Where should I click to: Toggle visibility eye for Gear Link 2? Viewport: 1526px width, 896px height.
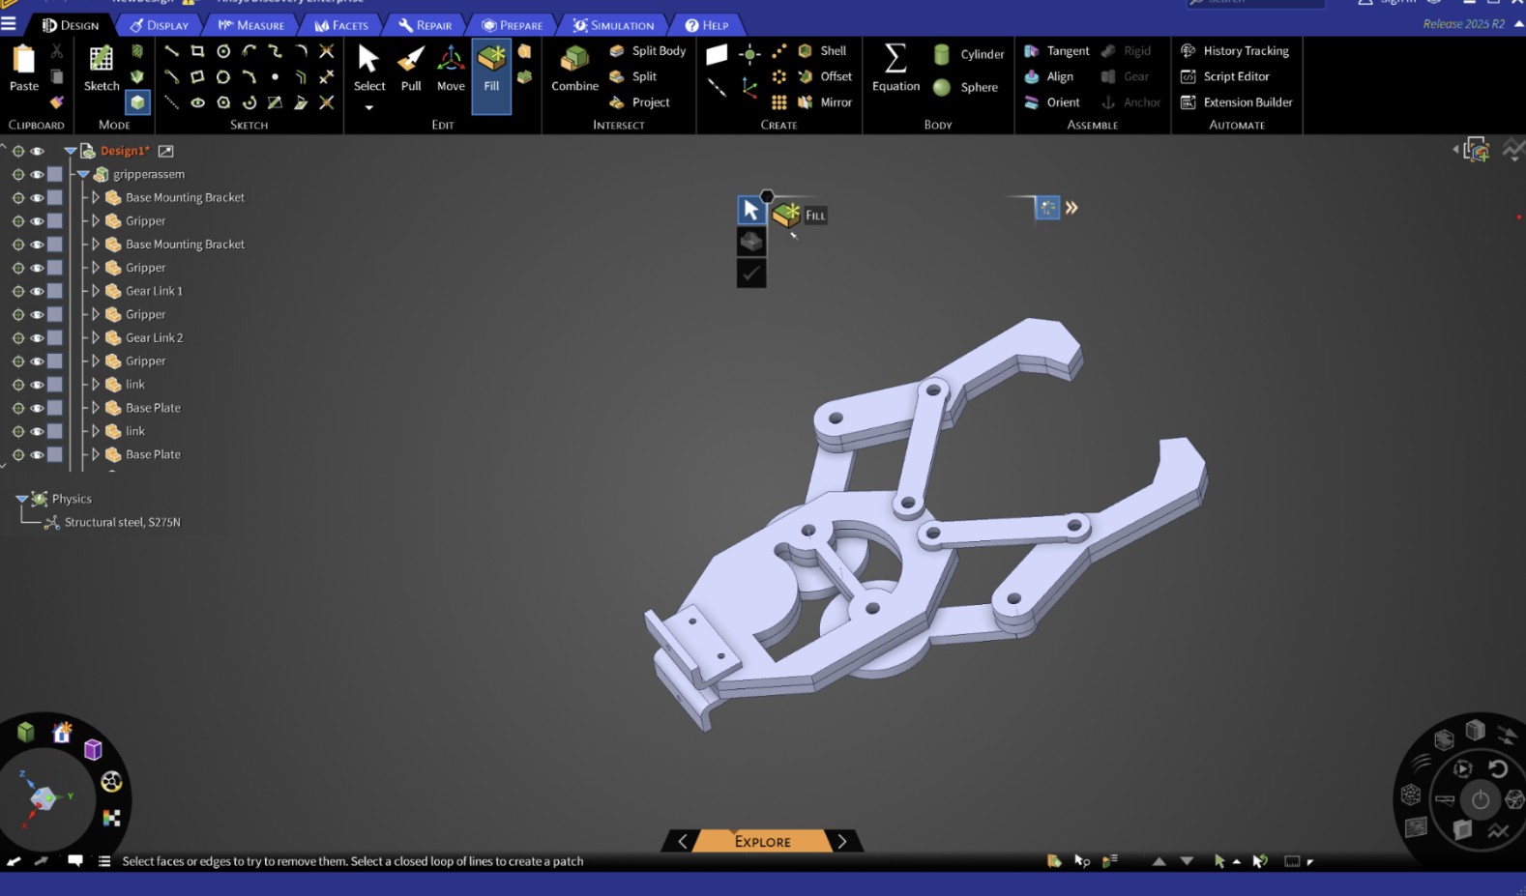(x=37, y=337)
